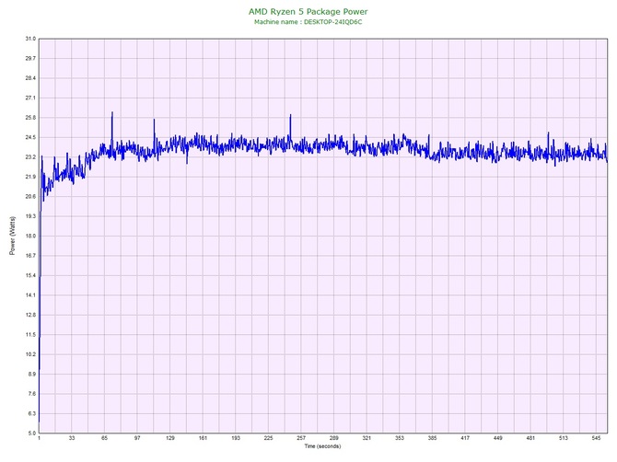Click the 65 seconds x-axis label

(x=104, y=438)
